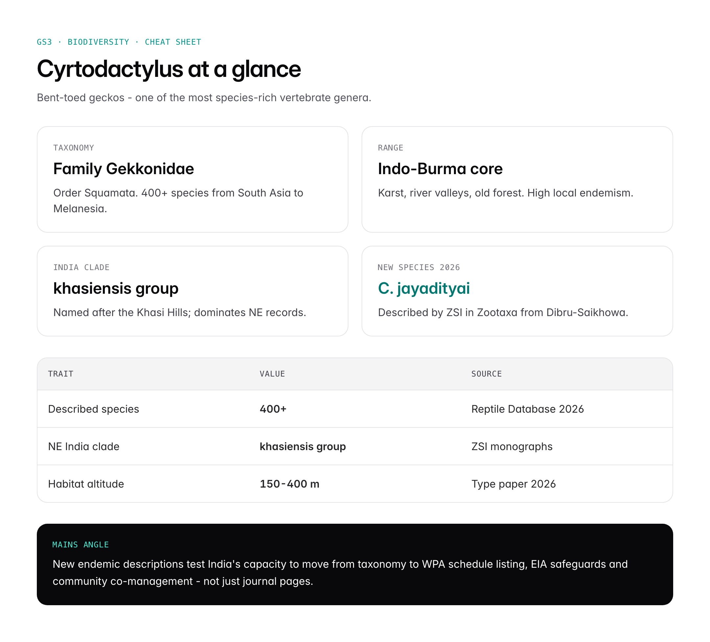The width and height of the screenshot is (710, 642).
Task: Click the C. jayadityai species link
Action: [424, 288]
